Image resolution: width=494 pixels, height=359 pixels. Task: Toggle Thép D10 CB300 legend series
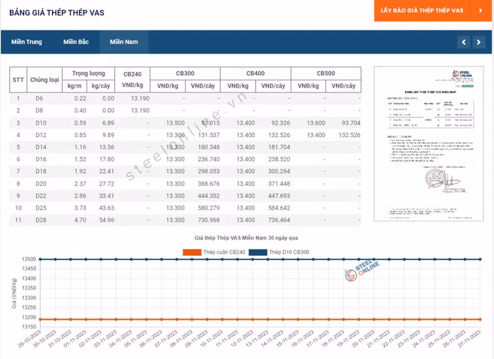coord(289,252)
